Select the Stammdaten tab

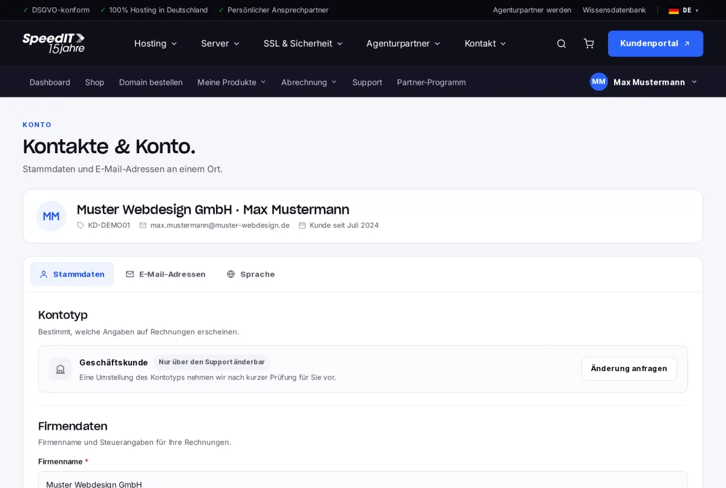pyautogui.click(x=72, y=274)
